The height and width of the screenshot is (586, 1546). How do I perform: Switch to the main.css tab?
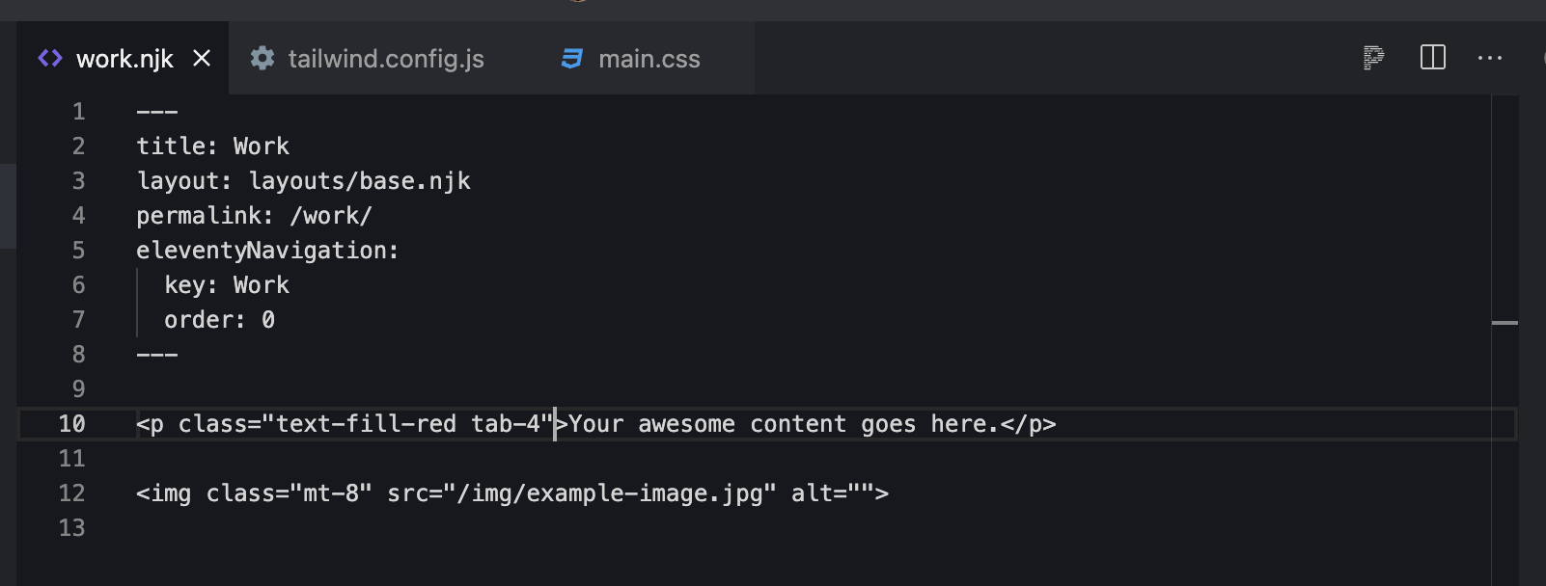coord(649,58)
